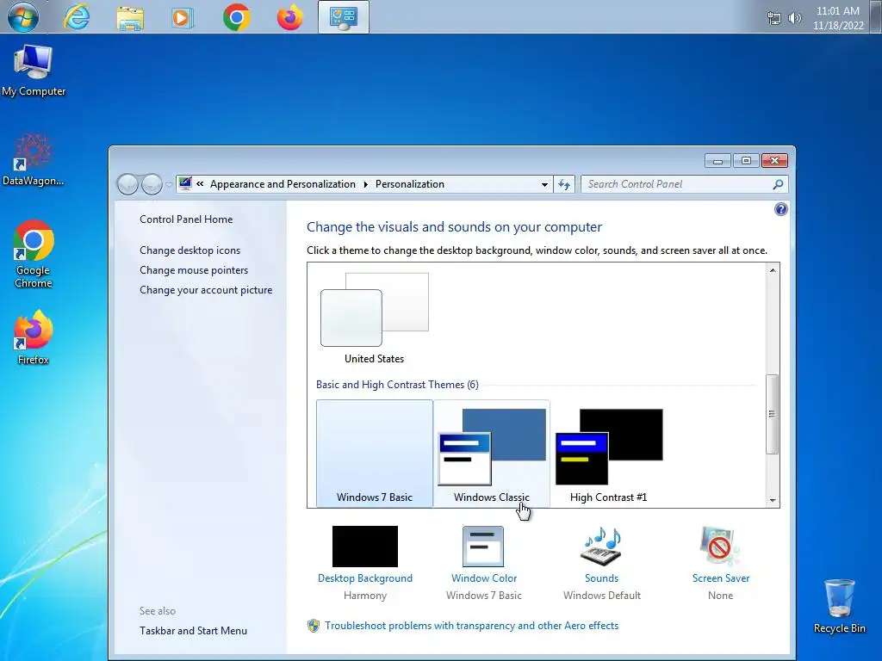Open the recent pages dropdown arrow

coord(169,185)
